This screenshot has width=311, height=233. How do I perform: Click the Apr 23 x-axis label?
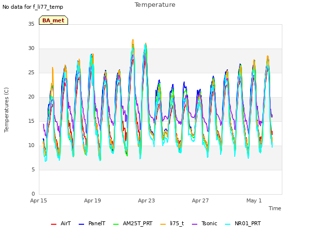pos(146,200)
